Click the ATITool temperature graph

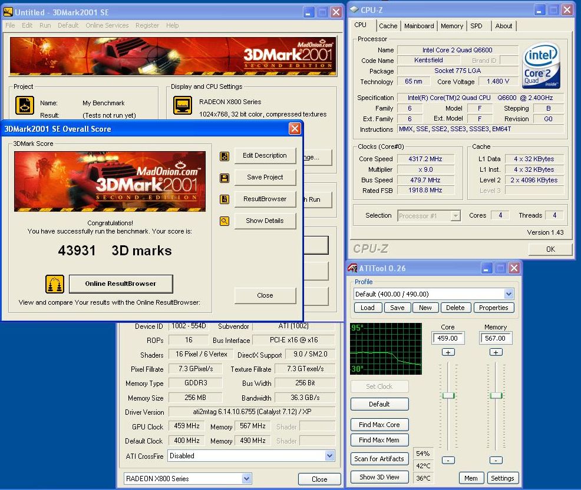pos(386,349)
